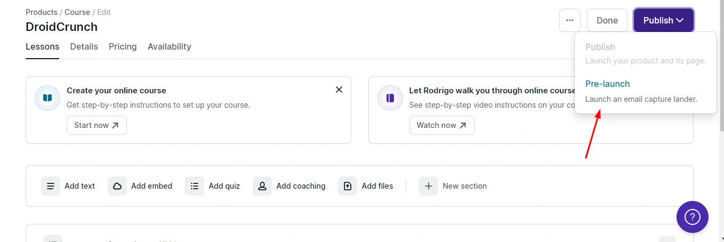This screenshot has height=242, width=724.
Task: Go to Course in the breadcrumb
Action: pos(77,12)
